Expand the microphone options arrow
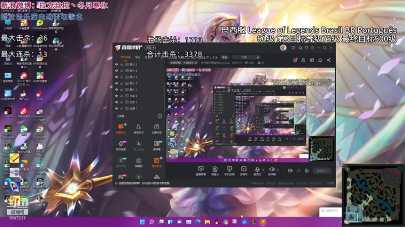This screenshot has width=405, height=227. 263,170
